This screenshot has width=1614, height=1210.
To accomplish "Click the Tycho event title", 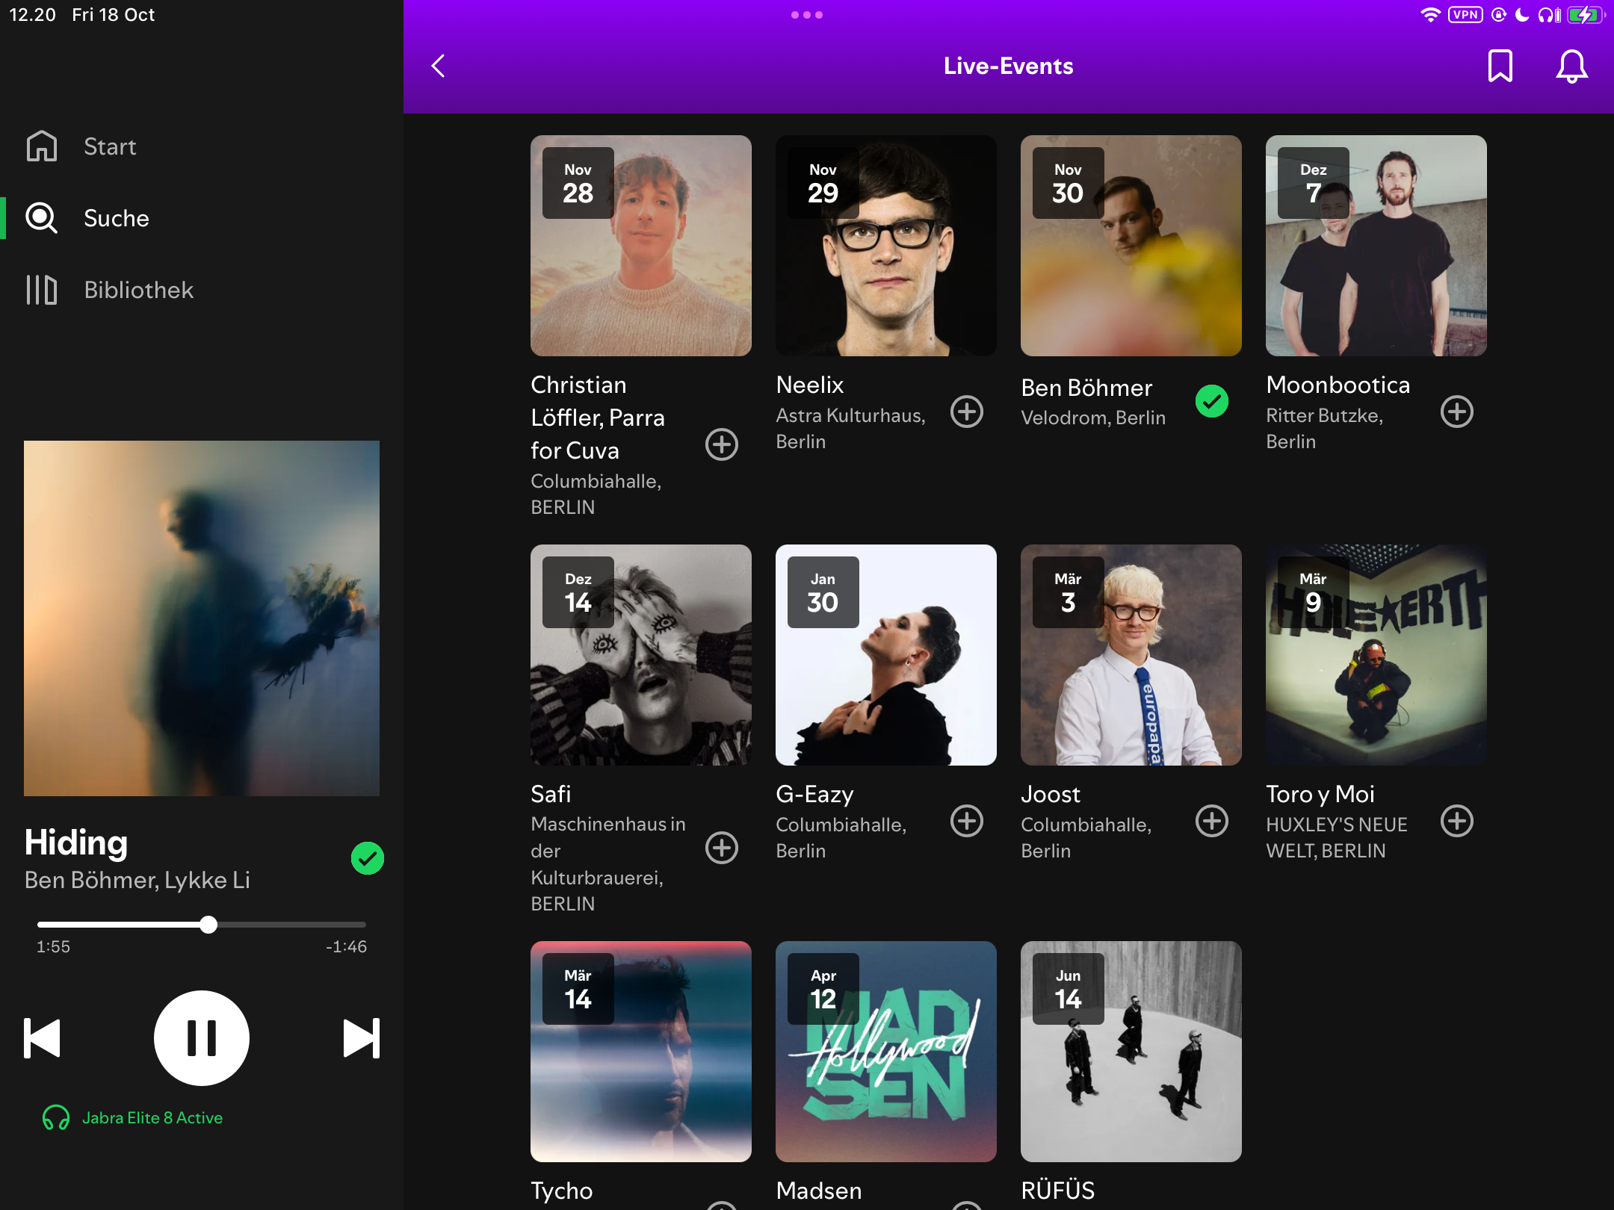I will point(561,1191).
